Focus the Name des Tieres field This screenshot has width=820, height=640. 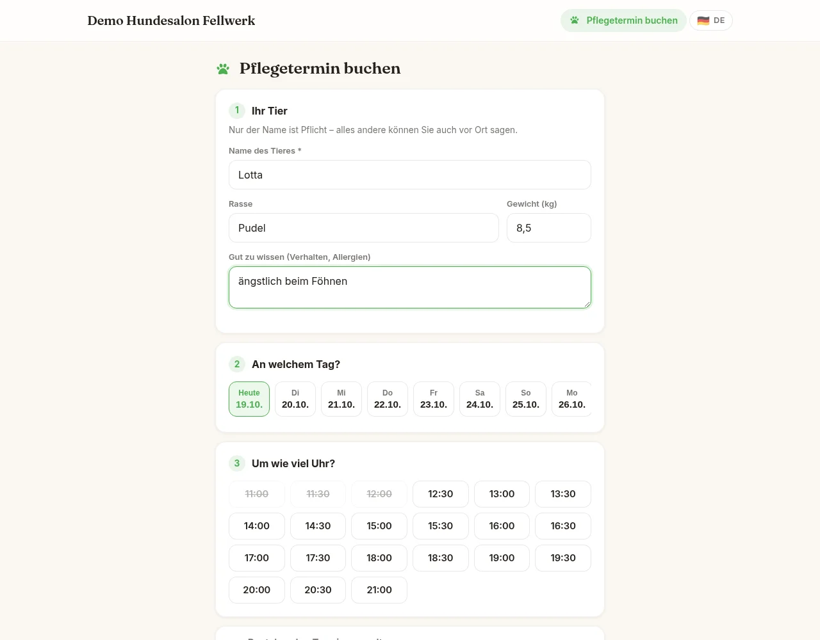point(410,175)
